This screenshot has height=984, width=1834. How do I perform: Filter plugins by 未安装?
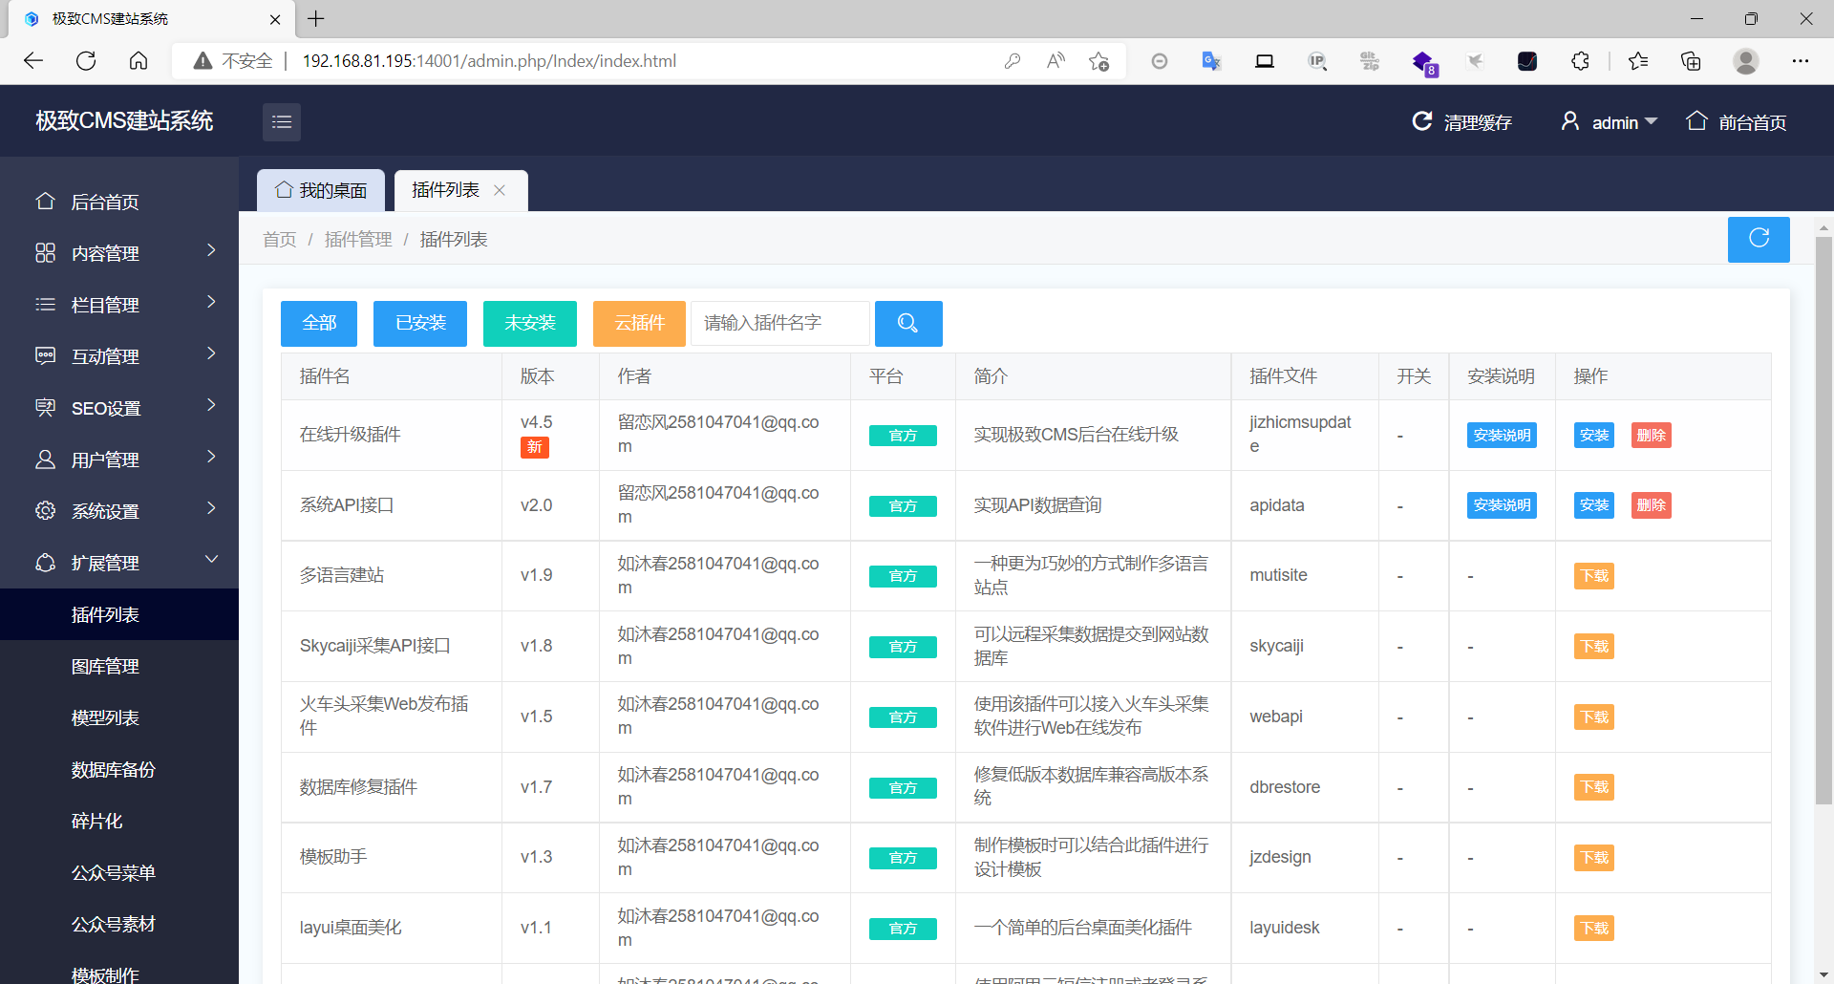pos(530,323)
